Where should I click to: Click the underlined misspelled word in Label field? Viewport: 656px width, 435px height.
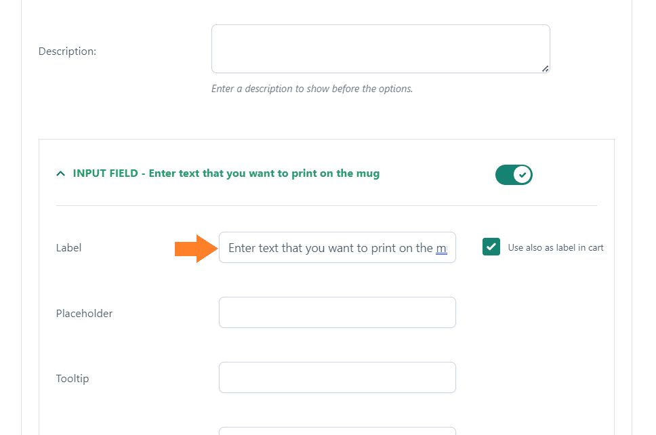pos(442,249)
